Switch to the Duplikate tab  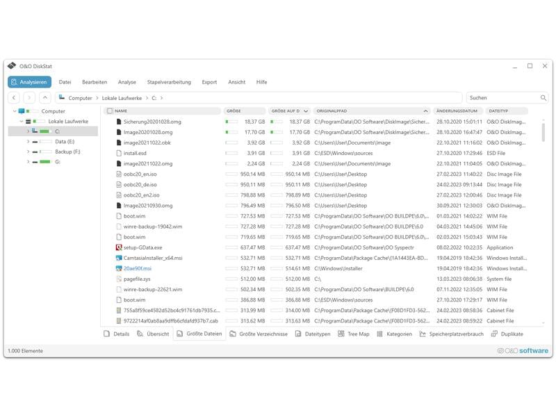[507, 334]
